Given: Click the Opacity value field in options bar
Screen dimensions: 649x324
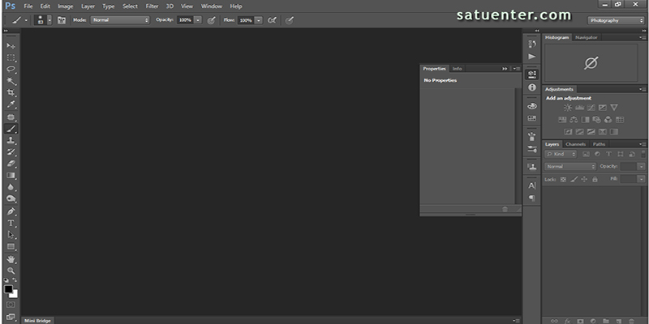Looking at the screenshot, I should point(184,19).
